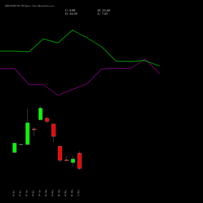
Task: Click the 07 May date label
Action: click(65, 193)
